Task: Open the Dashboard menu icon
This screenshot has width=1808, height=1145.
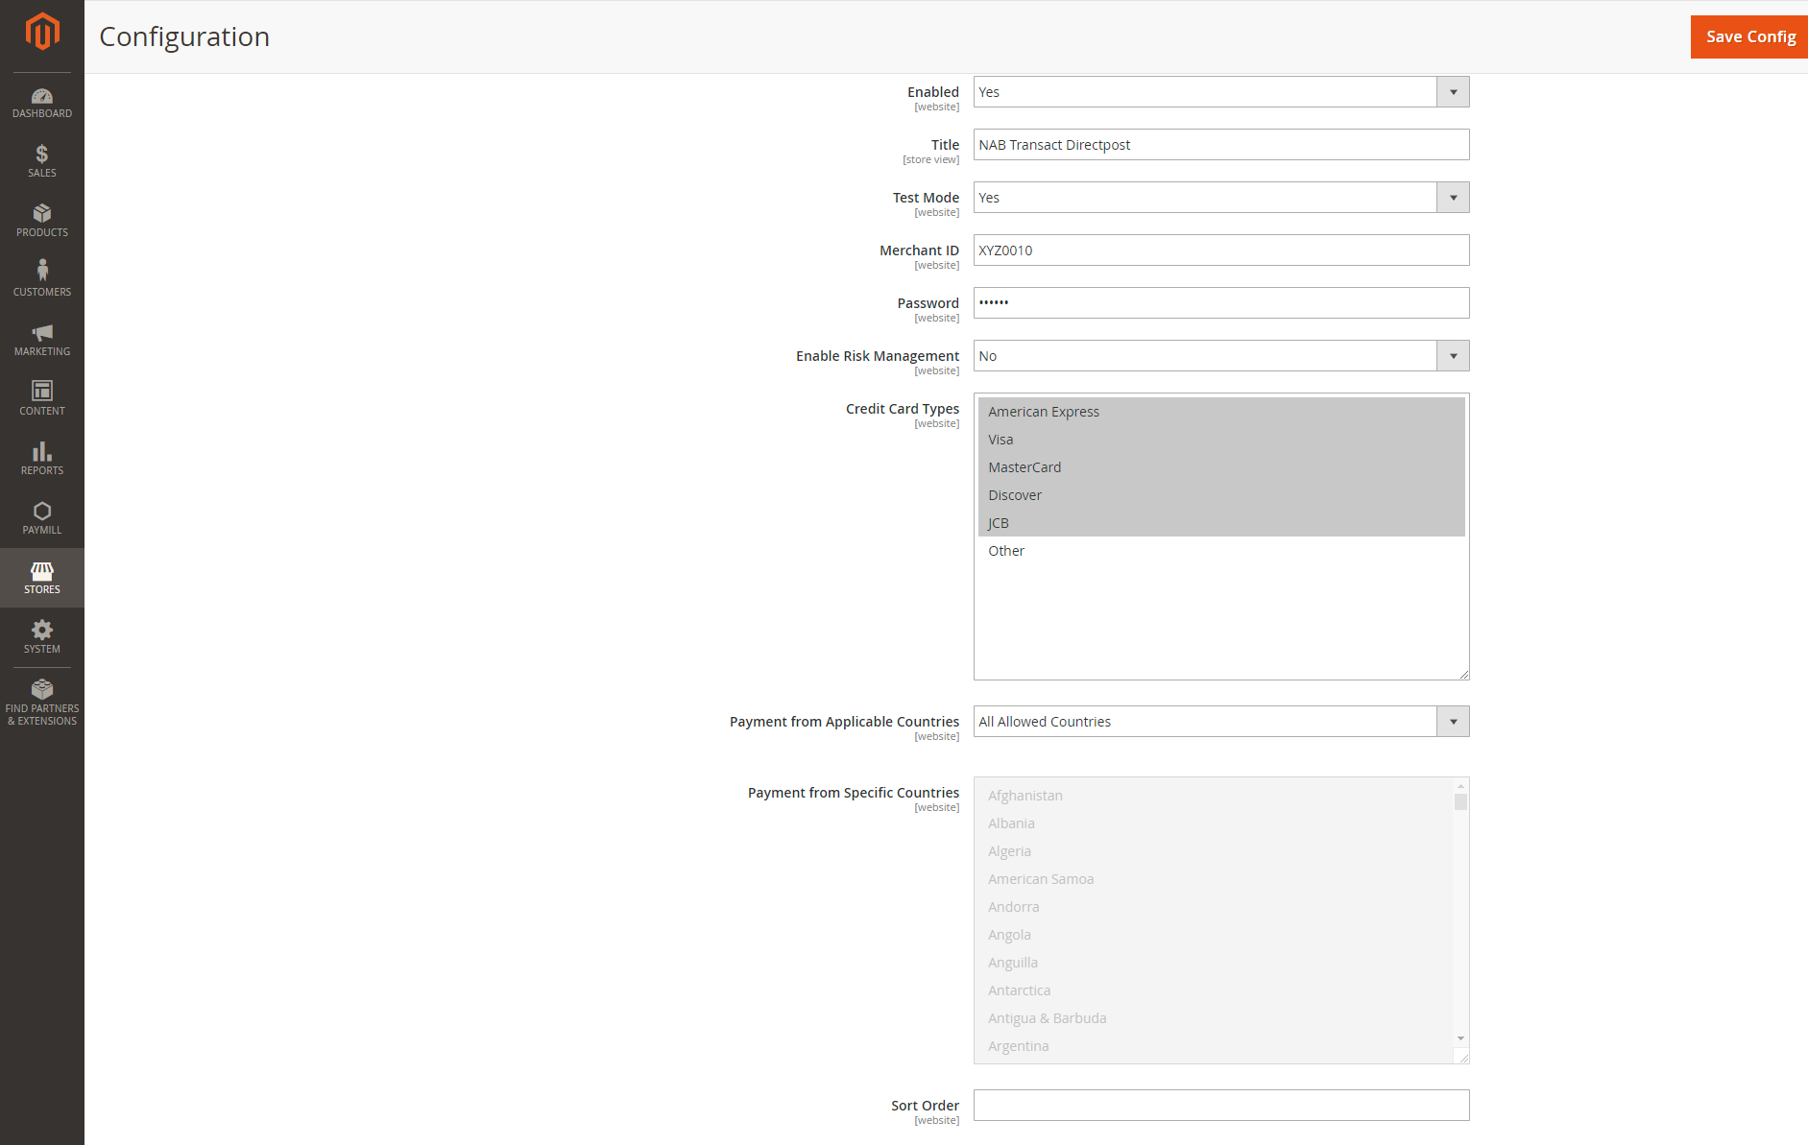Action: pos(42,96)
